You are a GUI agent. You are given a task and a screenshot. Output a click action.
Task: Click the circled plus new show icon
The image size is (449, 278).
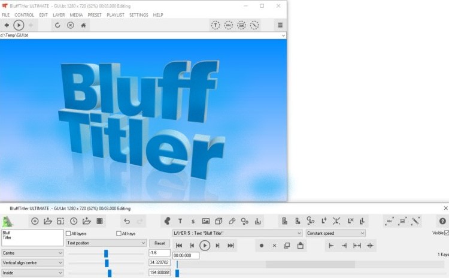pos(35,221)
